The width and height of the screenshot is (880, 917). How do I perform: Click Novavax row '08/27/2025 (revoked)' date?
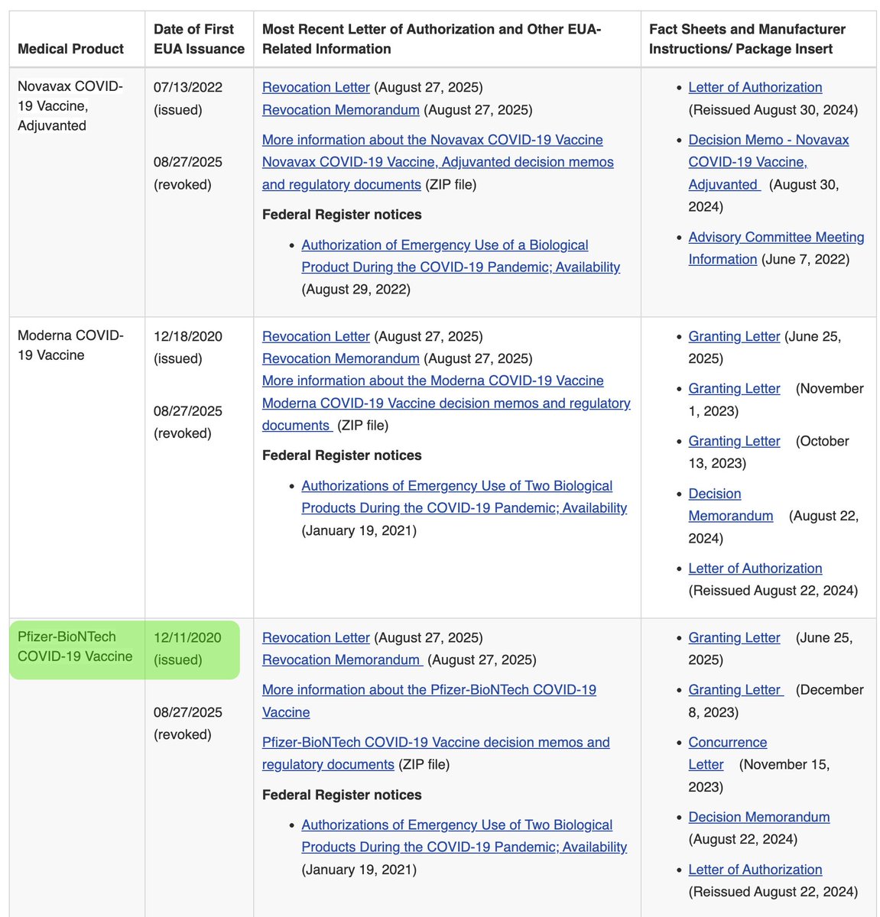(188, 173)
